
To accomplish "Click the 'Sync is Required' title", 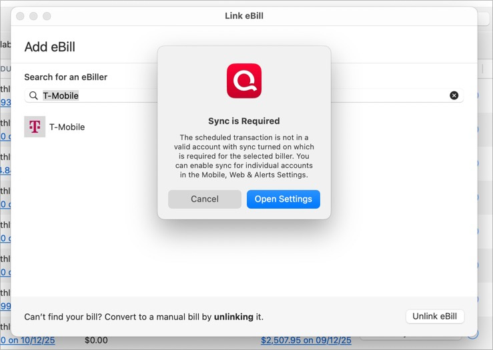I will 244,121.
